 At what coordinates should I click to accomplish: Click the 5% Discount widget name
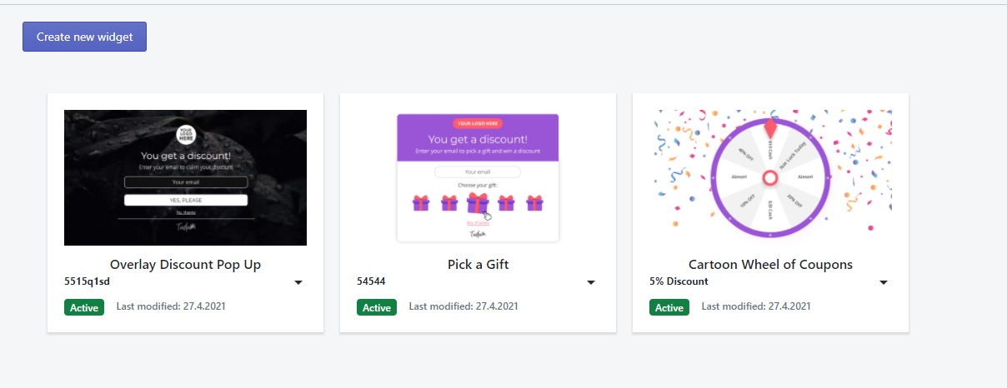coord(679,281)
